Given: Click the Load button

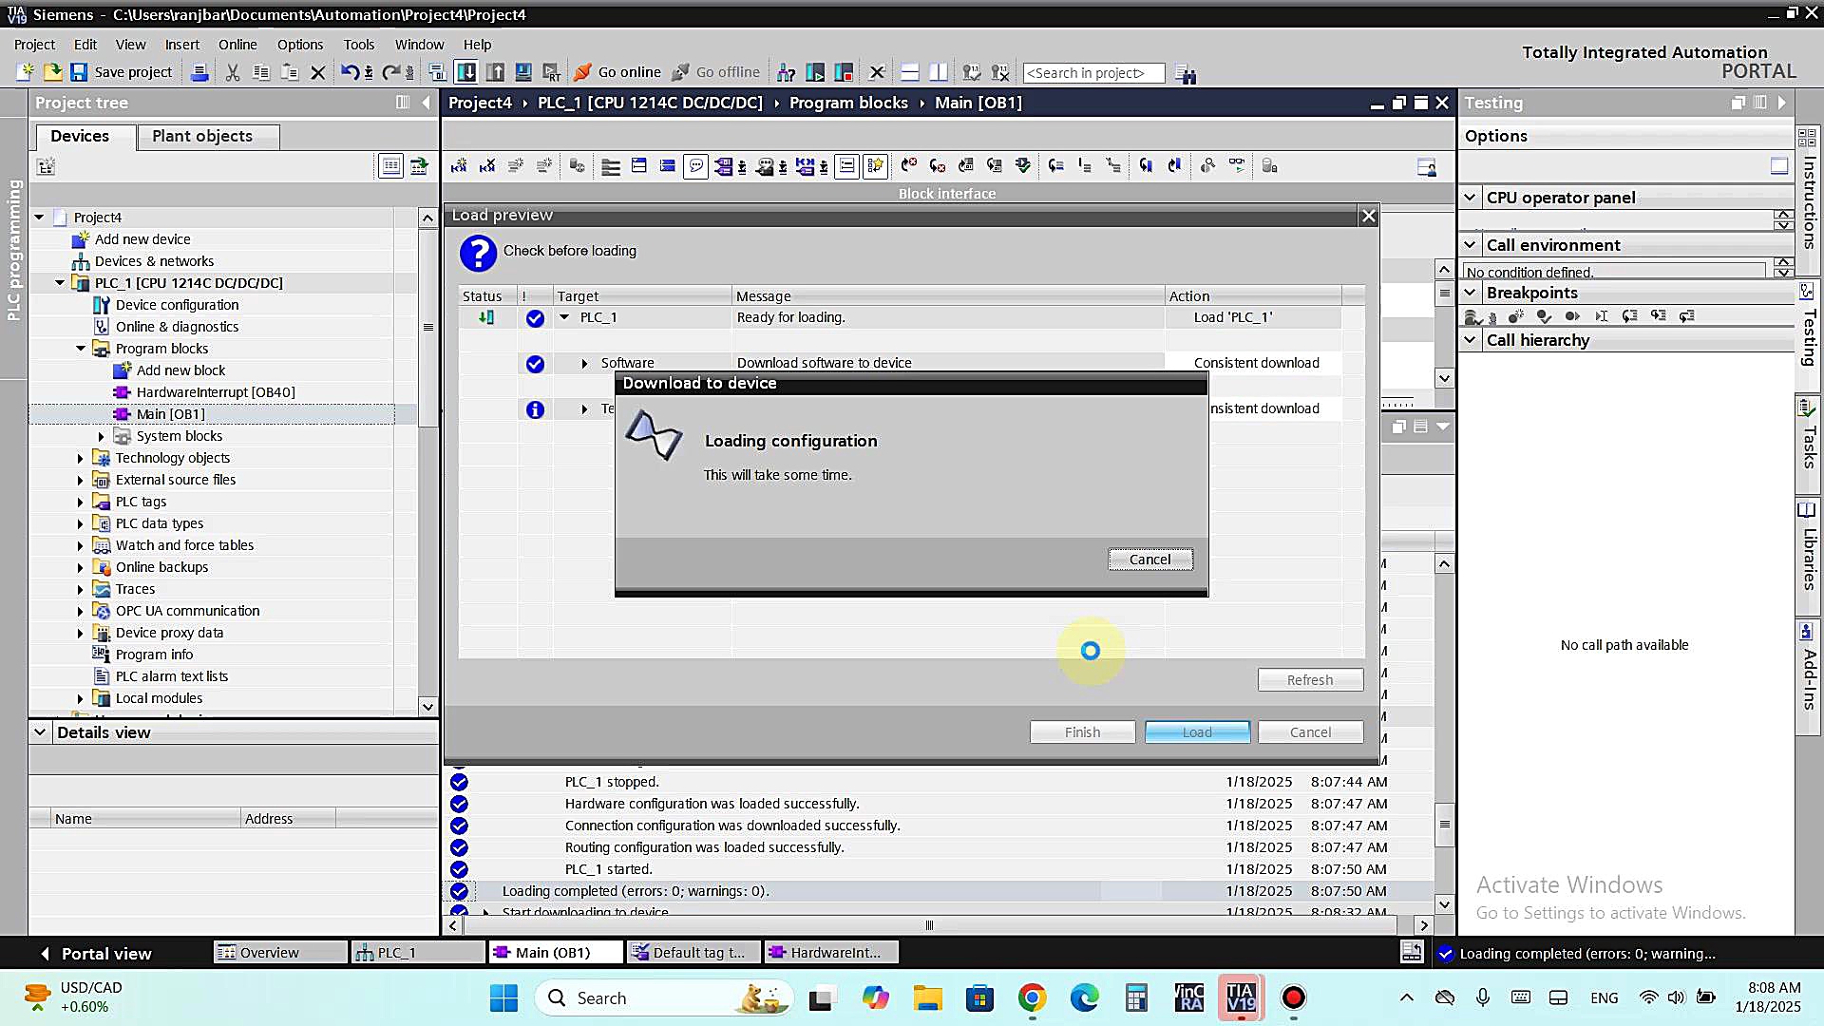Looking at the screenshot, I should (x=1197, y=732).
